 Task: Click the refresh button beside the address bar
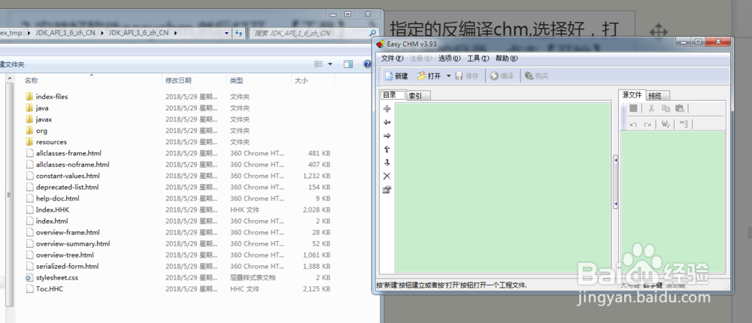pyautogui.click(x=239, y=33)
